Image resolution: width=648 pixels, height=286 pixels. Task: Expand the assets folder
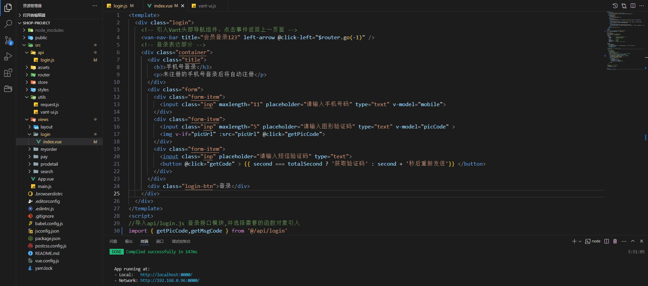click(59, 67)
